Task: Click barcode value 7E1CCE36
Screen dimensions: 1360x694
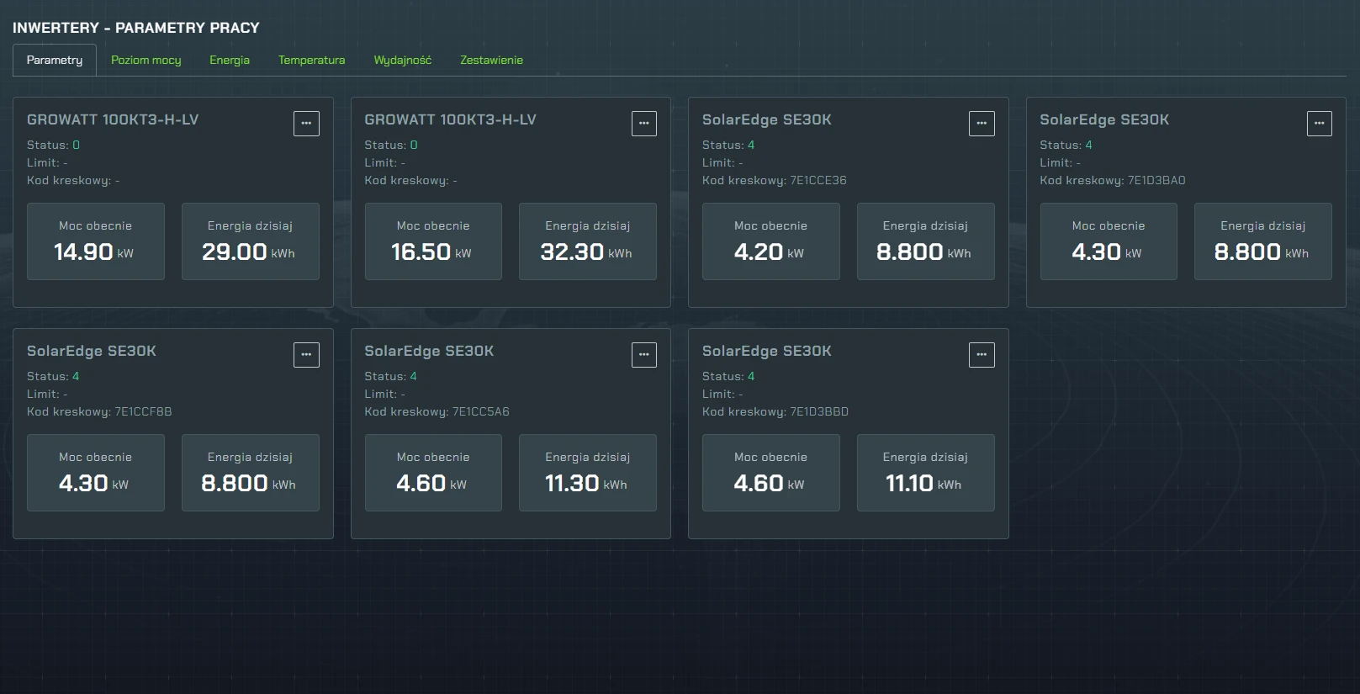Action: [818, 180]
